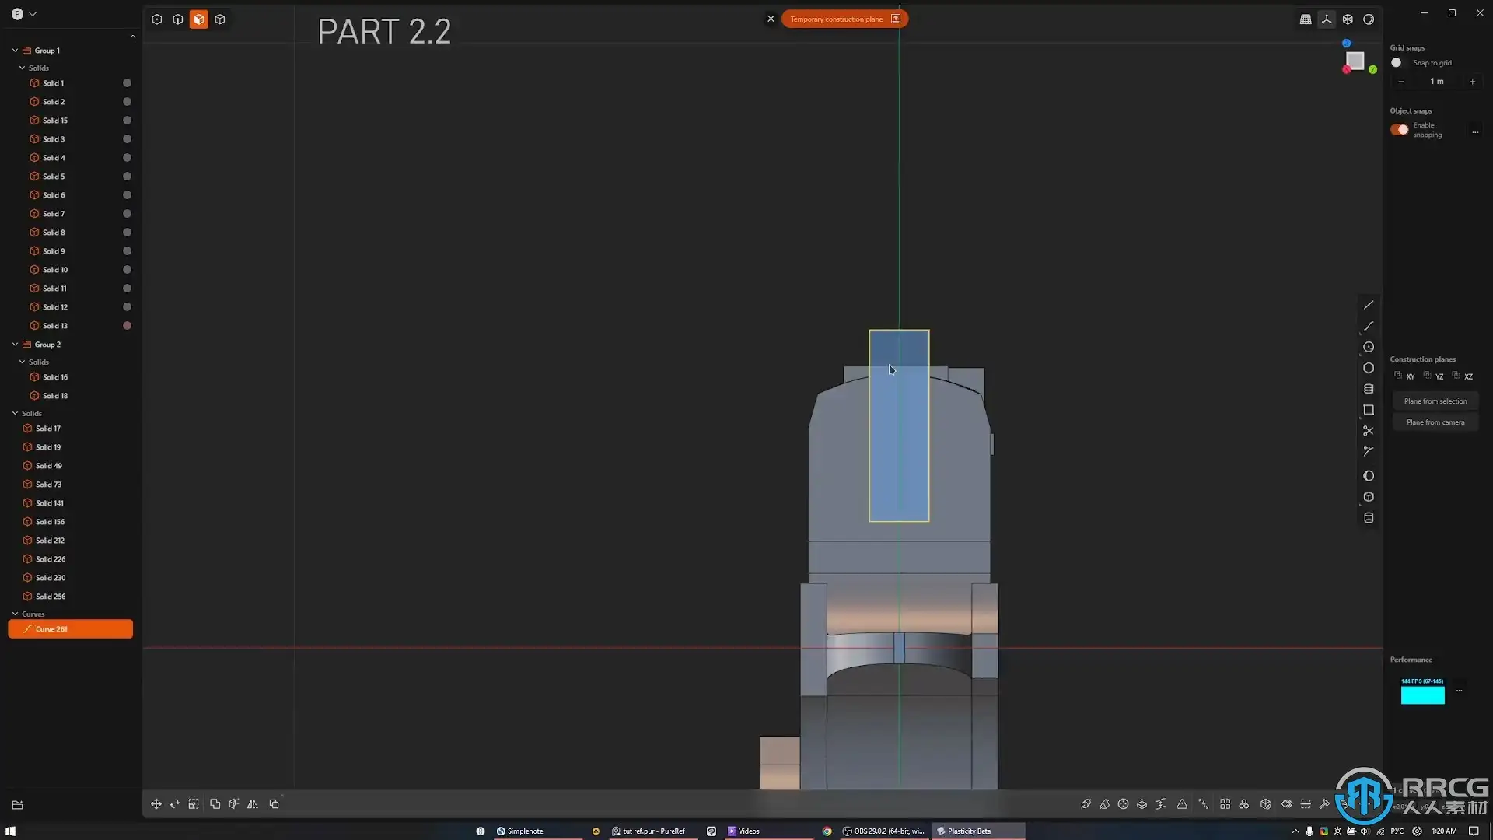Screen dimensions: 1493x840
Task: Click the Plane from selection button
Action: click(x=1435, y=401)
